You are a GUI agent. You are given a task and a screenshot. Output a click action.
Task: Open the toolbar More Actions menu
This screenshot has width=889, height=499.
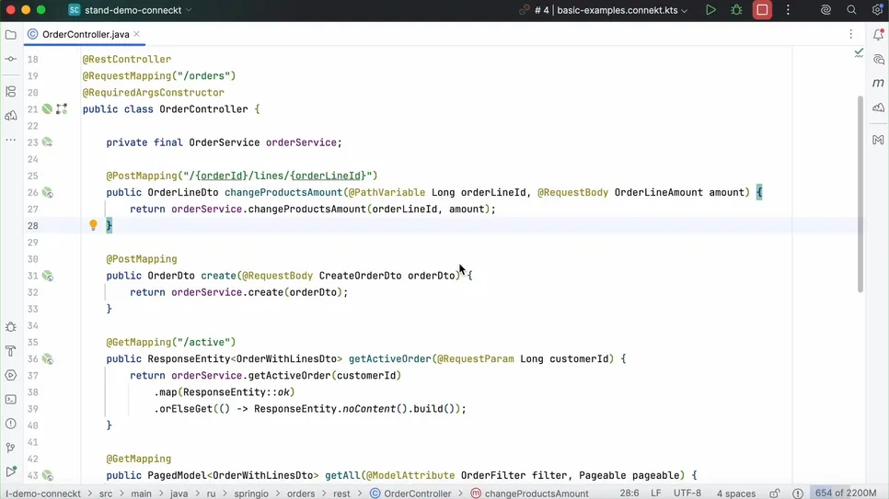[788, 10]
